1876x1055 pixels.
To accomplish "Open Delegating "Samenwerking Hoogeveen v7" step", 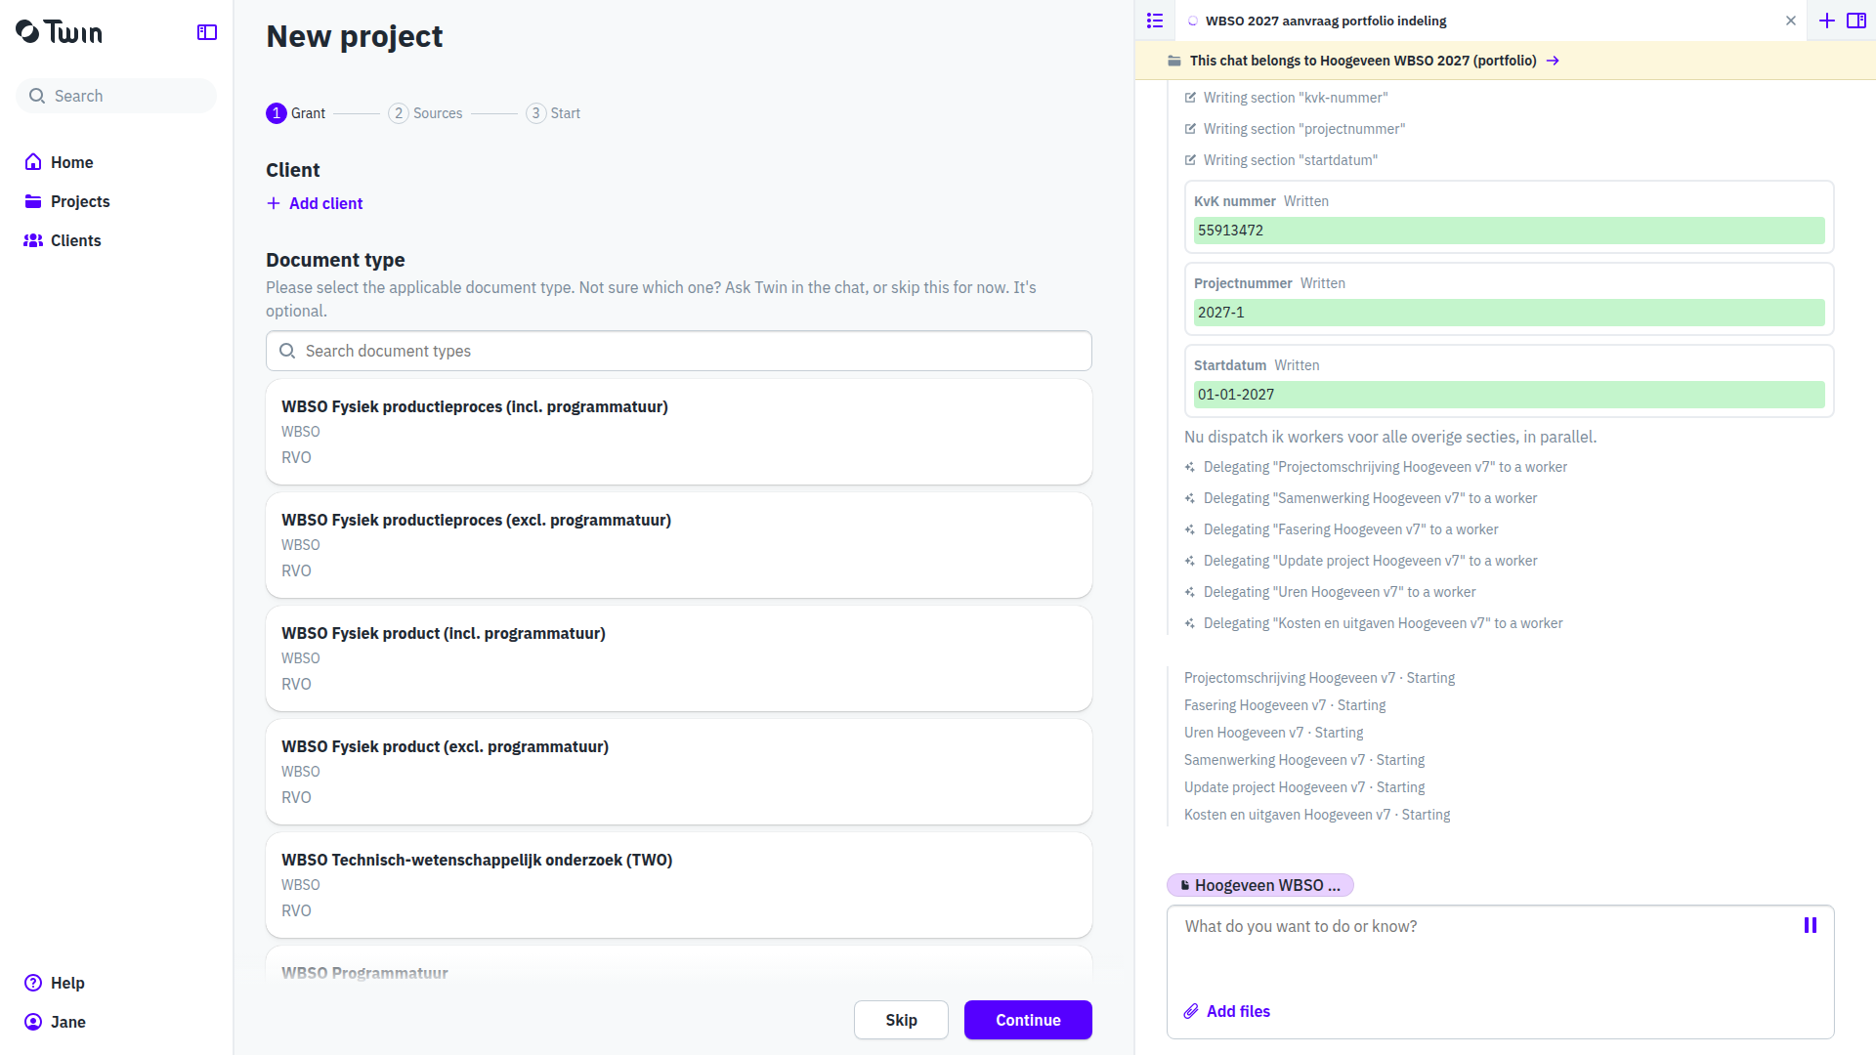I will [x=1361, y=498].
